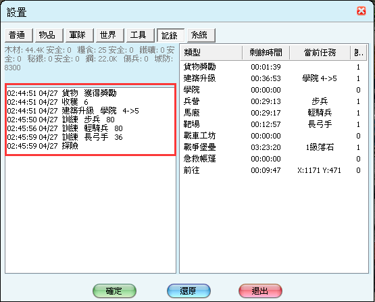The width and height of the screenshot is (375, 302).
Task: Click the 當前任務 column header
Action: [x=320, y=53]
